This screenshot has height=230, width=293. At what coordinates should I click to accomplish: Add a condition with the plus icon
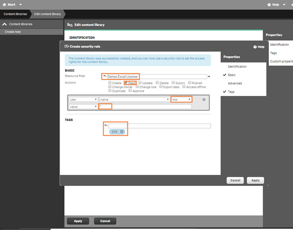point(204,100)
